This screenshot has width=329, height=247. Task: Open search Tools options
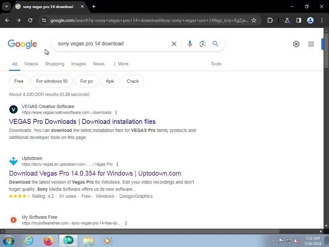click(216, 64)
